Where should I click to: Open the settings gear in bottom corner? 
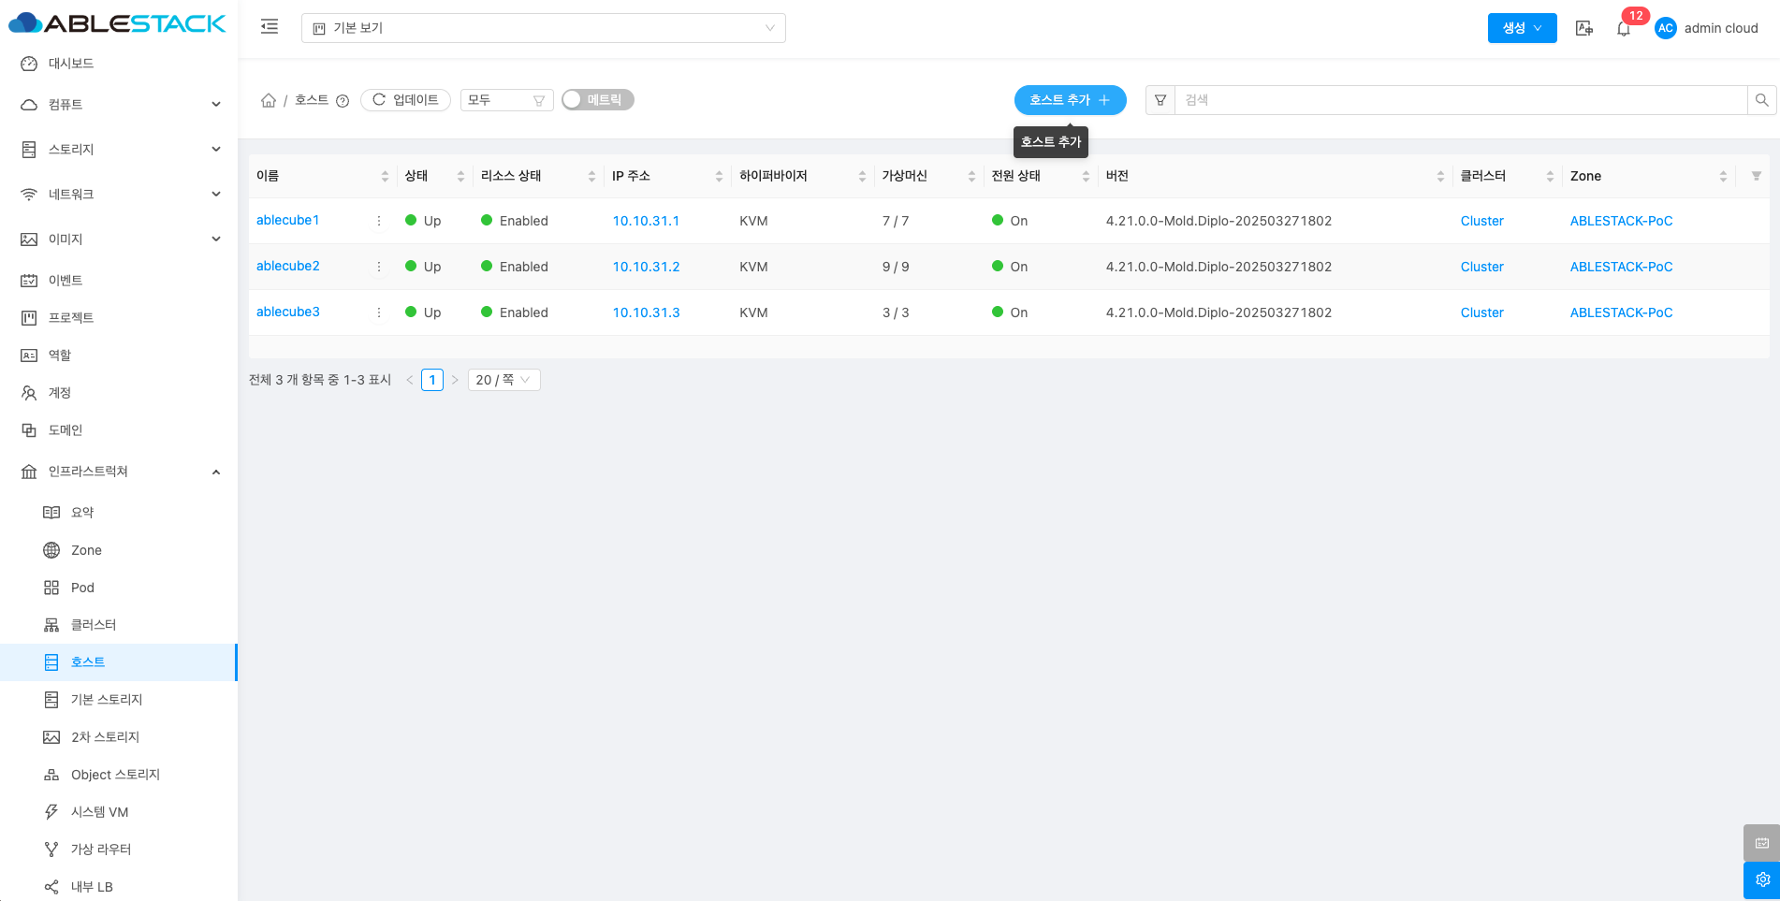[x=1761, y=879]
